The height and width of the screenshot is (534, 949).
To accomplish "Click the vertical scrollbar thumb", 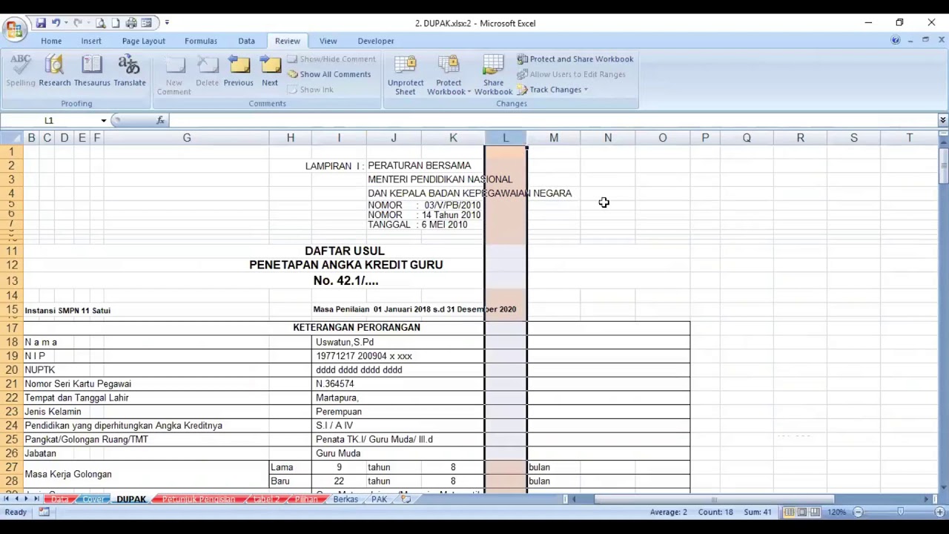I will click(x=943, y=166).
